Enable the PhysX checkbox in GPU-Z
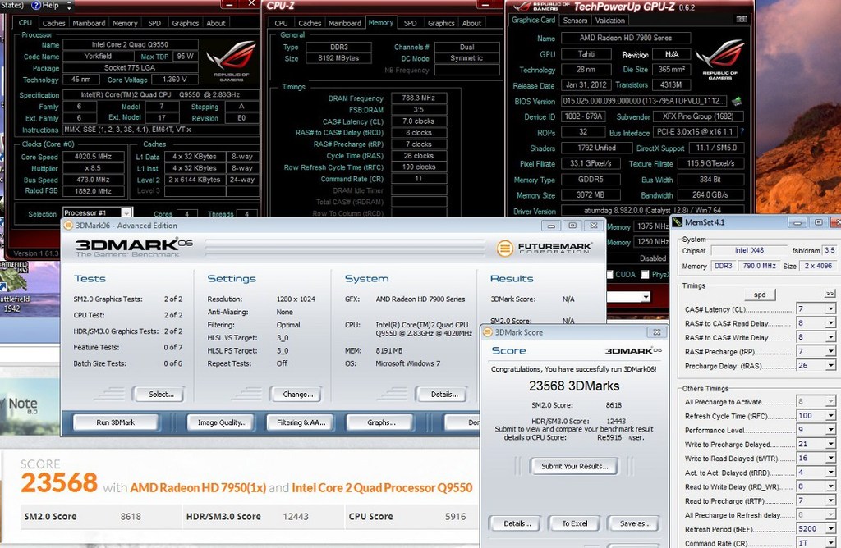 click(x=643, y=275)
